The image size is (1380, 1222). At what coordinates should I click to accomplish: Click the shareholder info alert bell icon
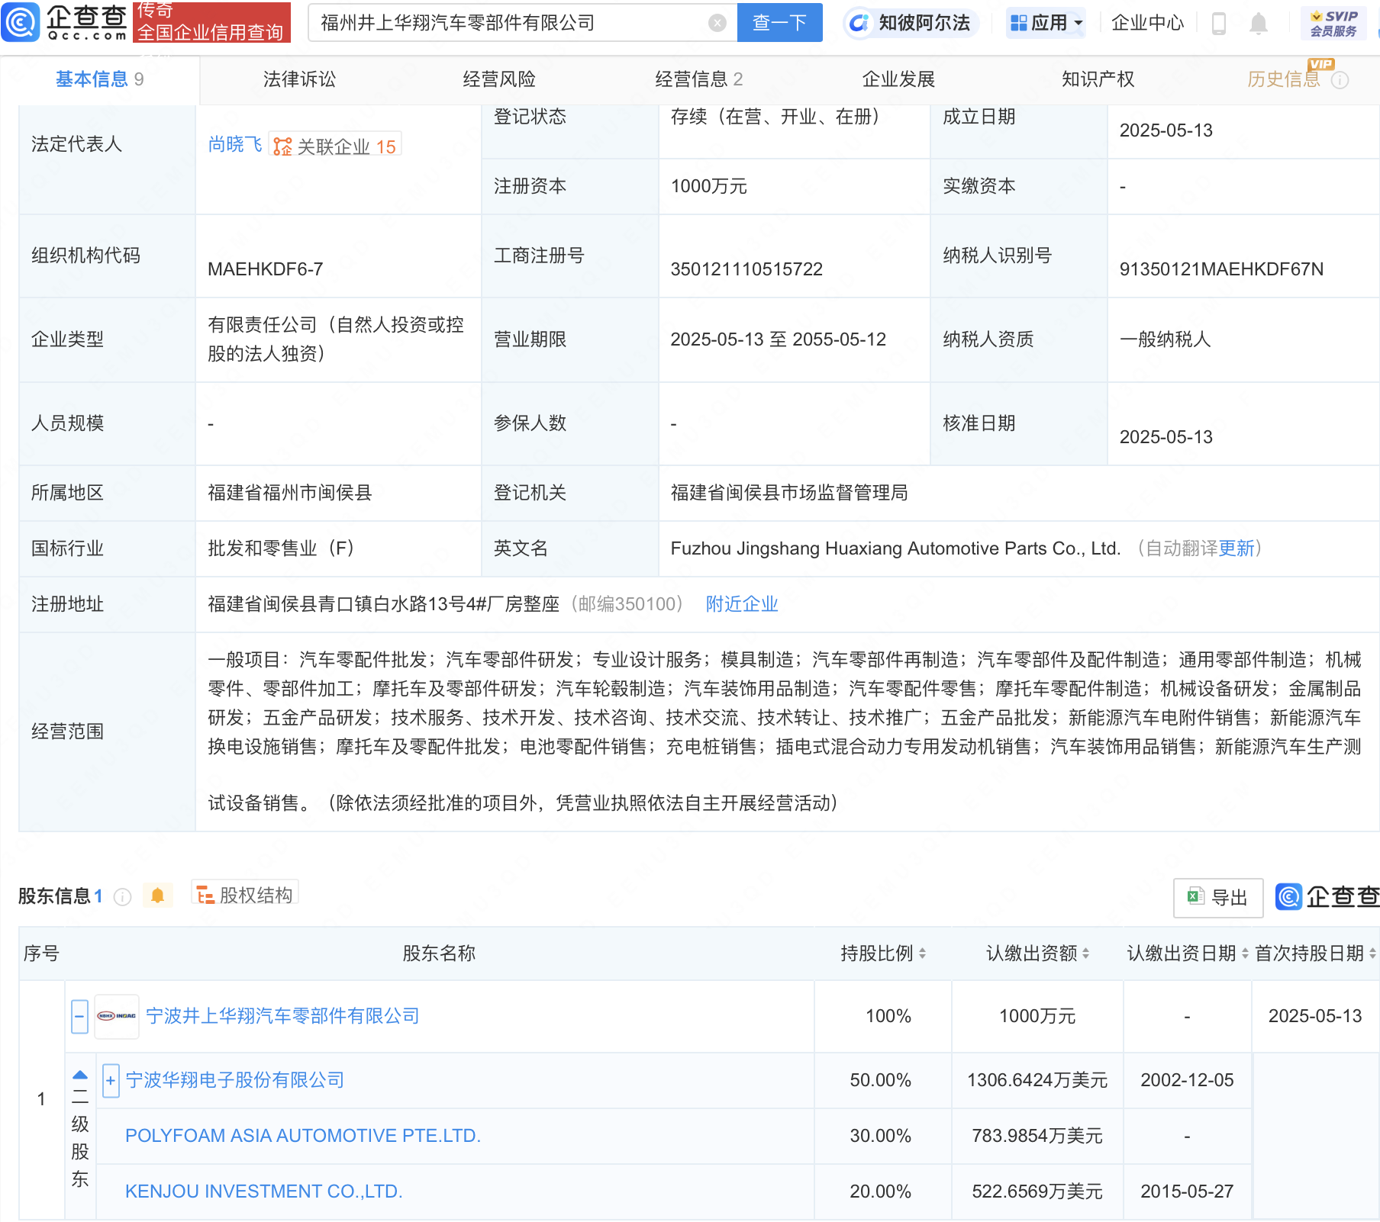coord(158,896)
